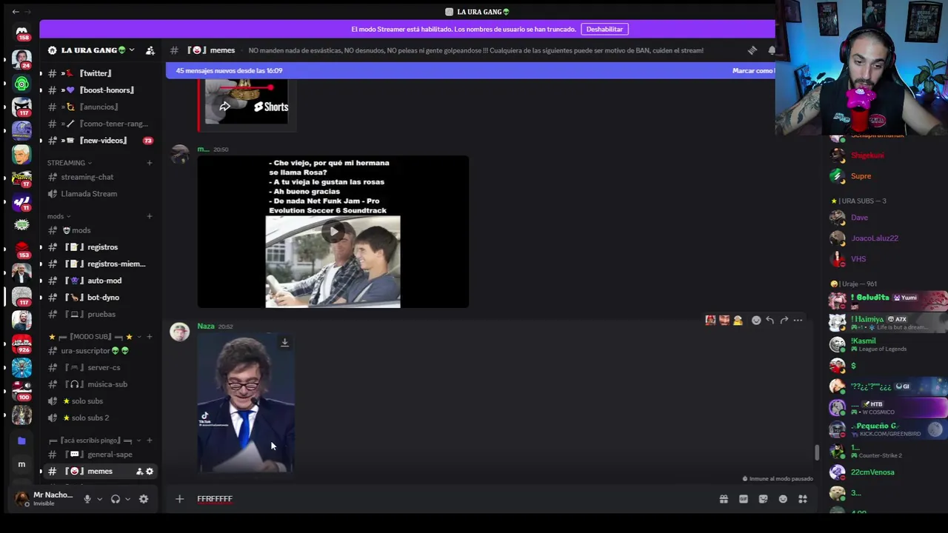948x533 pixels.
Task: Click Deshabilitar streamer mode button
Action: coord(604,29)
